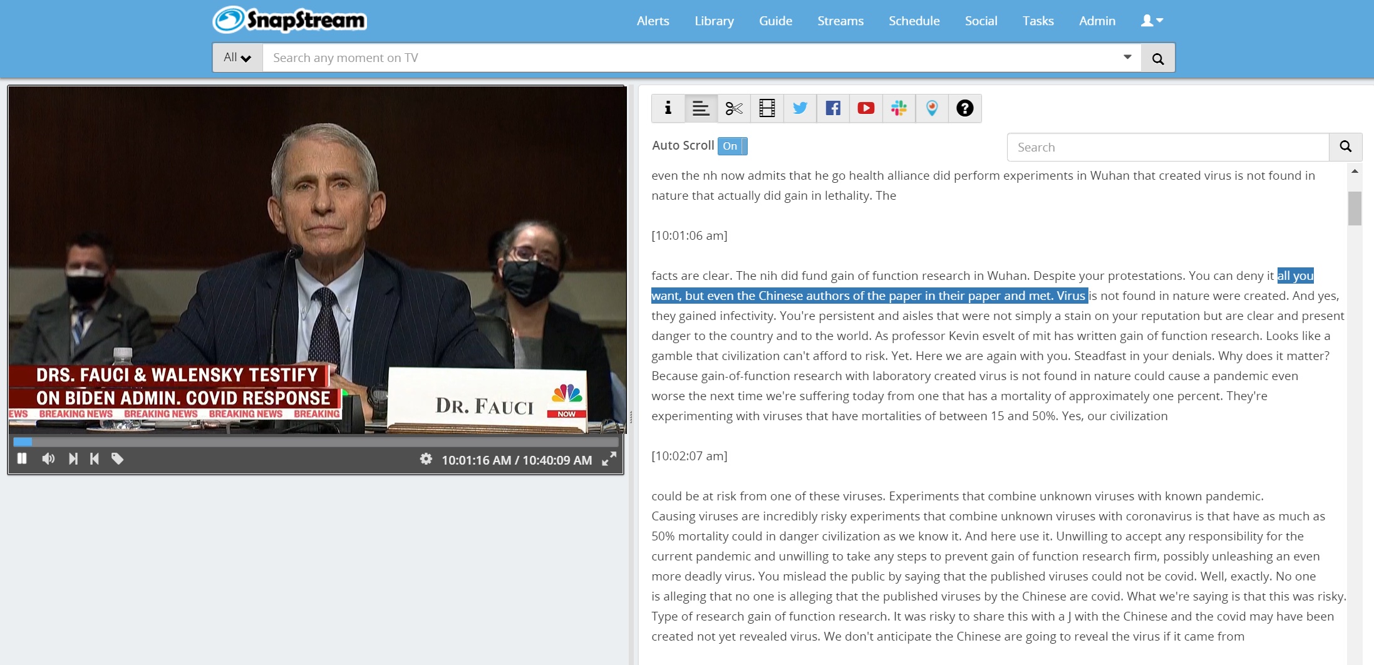This screenshot has height=665, width=1374.
Task: Click the playback time 10:01:16 AM display
Action: [476, 460]
